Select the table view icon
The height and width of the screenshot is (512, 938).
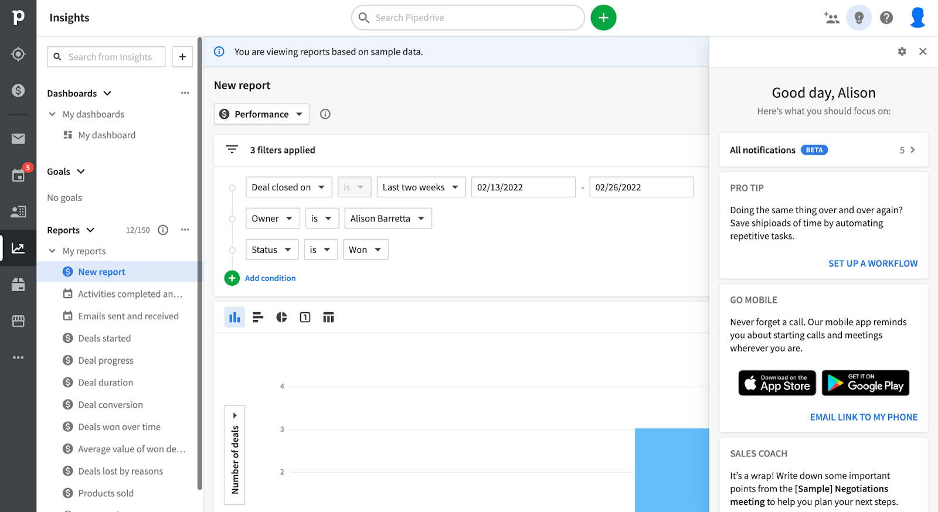(328, 318)
